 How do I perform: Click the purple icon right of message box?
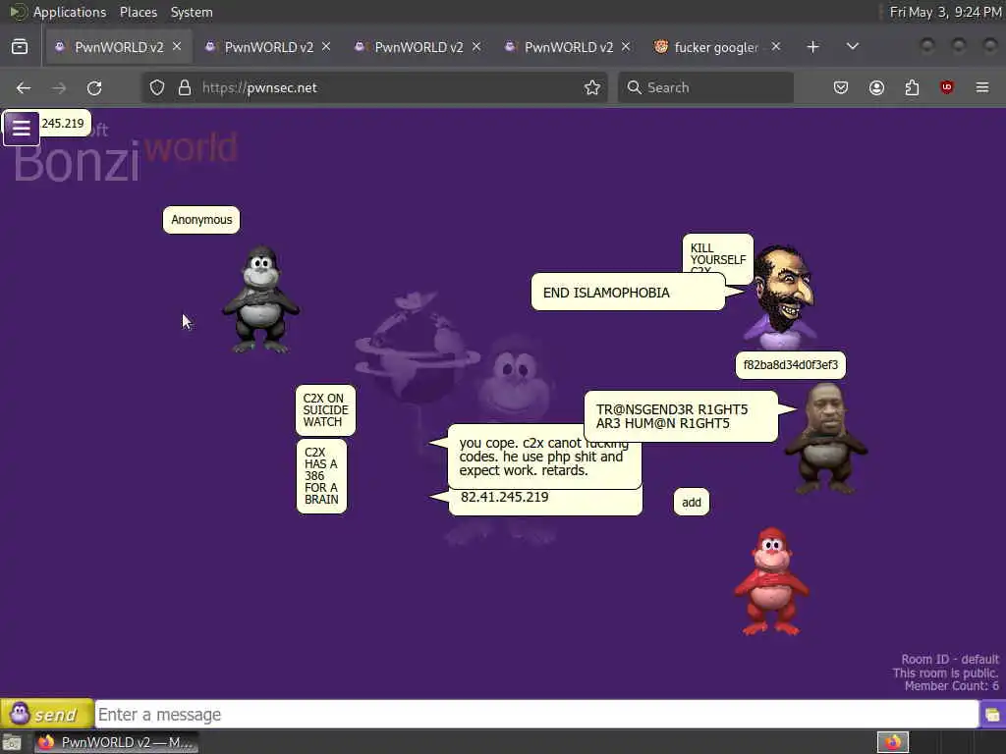tap(992, 715)
